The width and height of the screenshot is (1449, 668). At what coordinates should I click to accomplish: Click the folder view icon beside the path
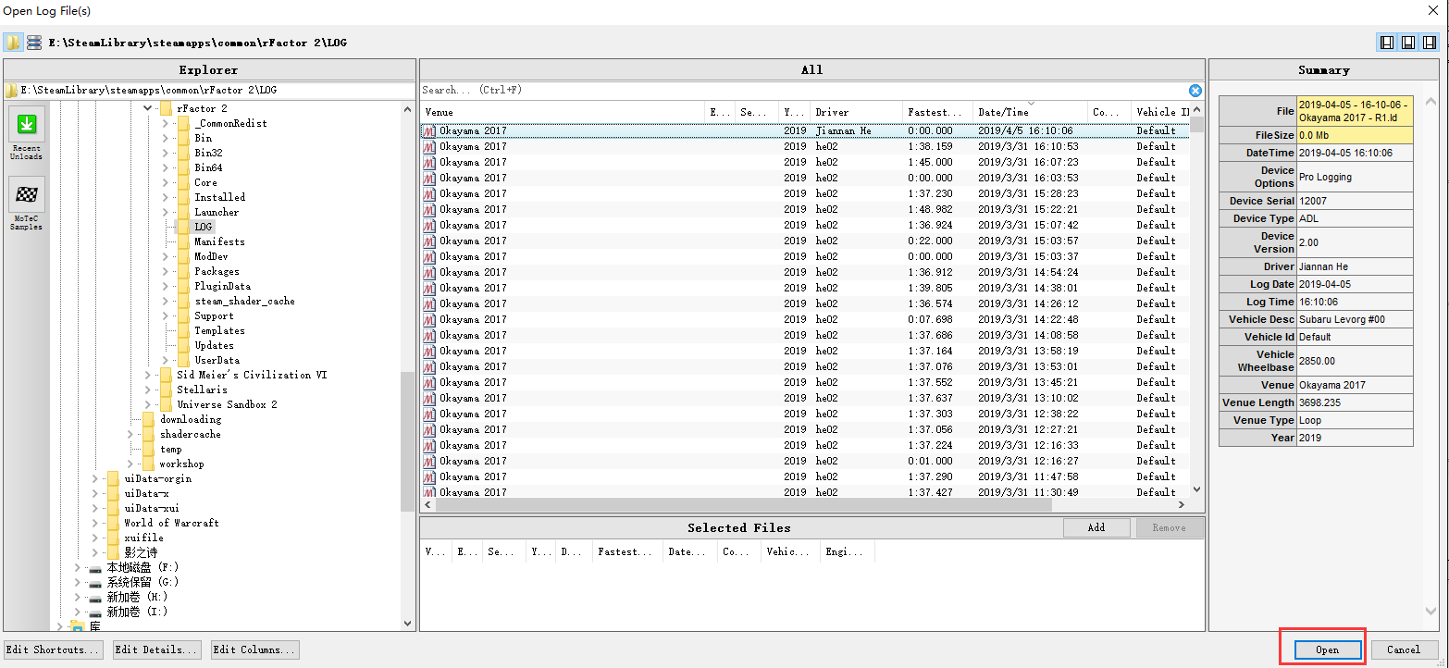(13, 43)
